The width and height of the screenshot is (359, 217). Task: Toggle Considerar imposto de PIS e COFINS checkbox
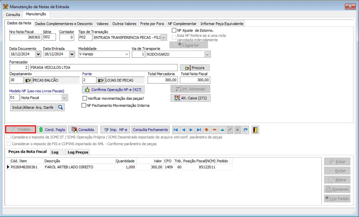click(9, 144)
